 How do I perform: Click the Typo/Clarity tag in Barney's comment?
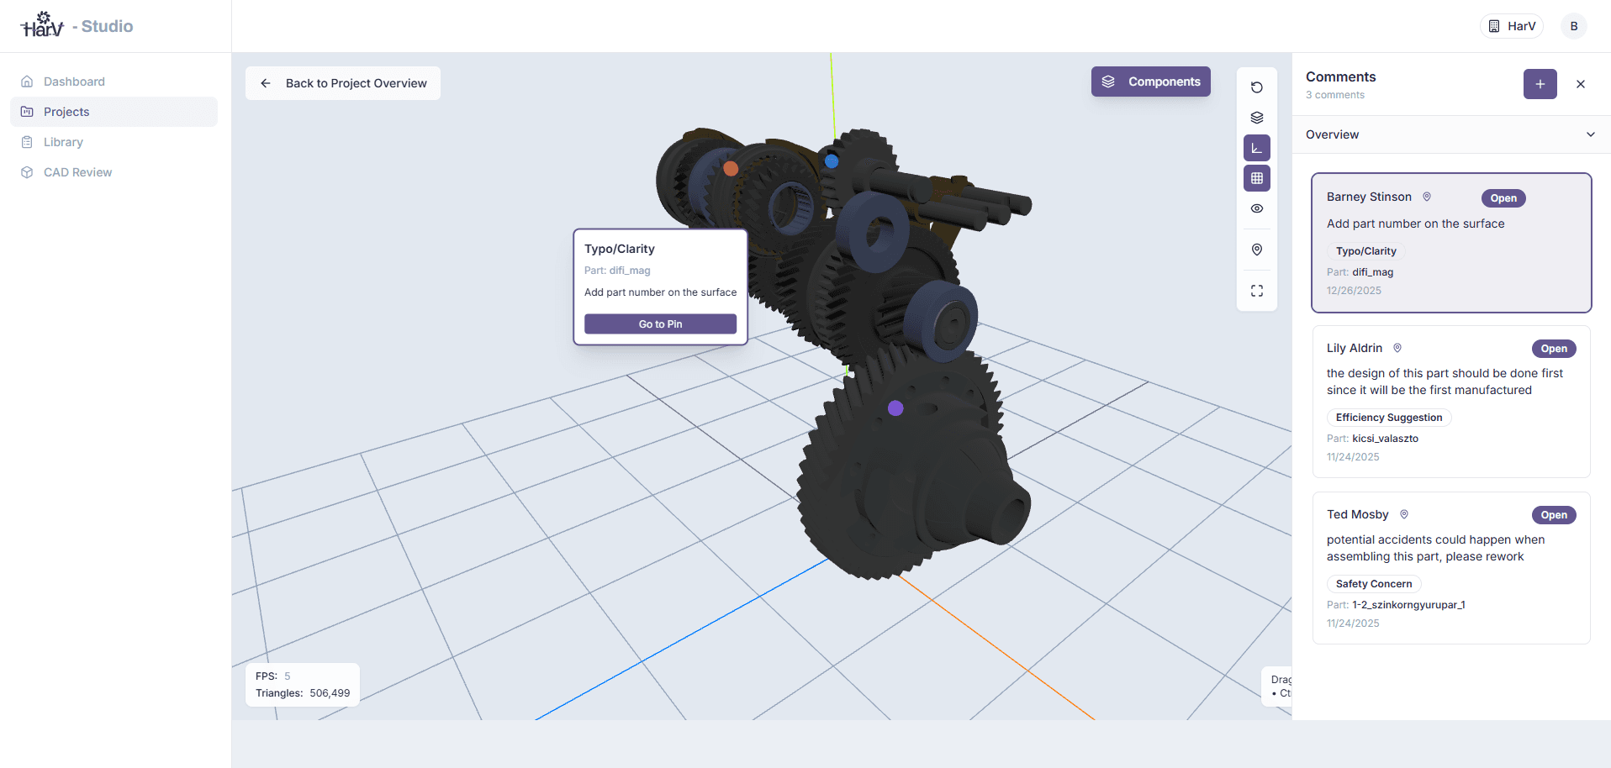(x=1365, y=251)
